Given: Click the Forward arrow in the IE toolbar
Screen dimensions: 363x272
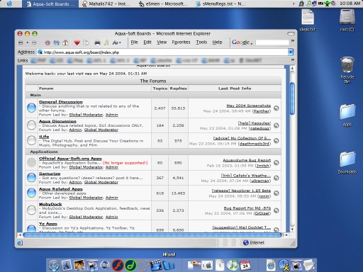Looking at the screenshot, I should 34,42.
